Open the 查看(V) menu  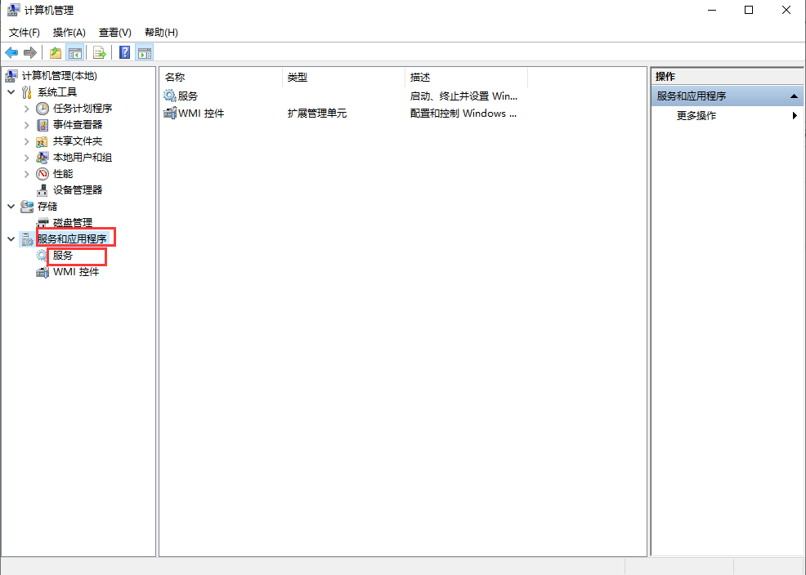pyautogui.click(x=114, y=33)
